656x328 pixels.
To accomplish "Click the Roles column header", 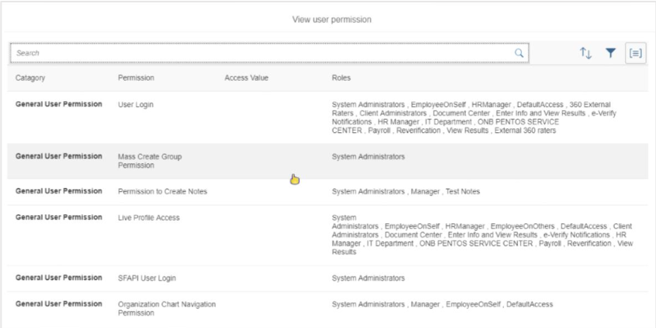I will pyautogui.click(x=342, y=78).
